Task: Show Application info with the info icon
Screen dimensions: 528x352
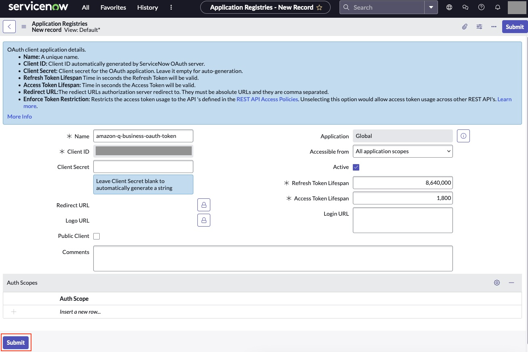Action: pos(463,136)
